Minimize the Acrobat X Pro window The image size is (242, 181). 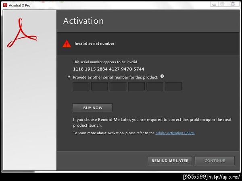pyautogui.click(x=214, y=4)
